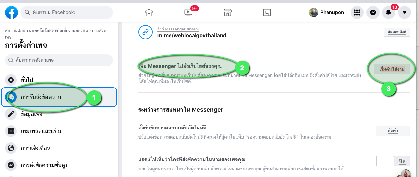Open the Watch video icon
The height and width of the screenshot is (177, 419).
[188, 12]
